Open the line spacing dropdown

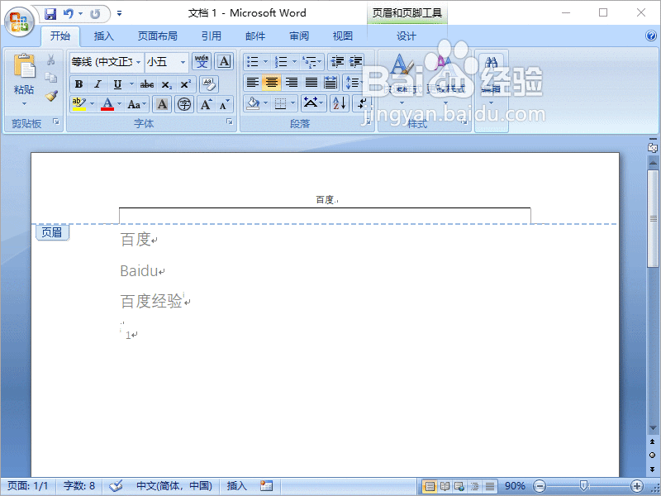pos(354,82)
